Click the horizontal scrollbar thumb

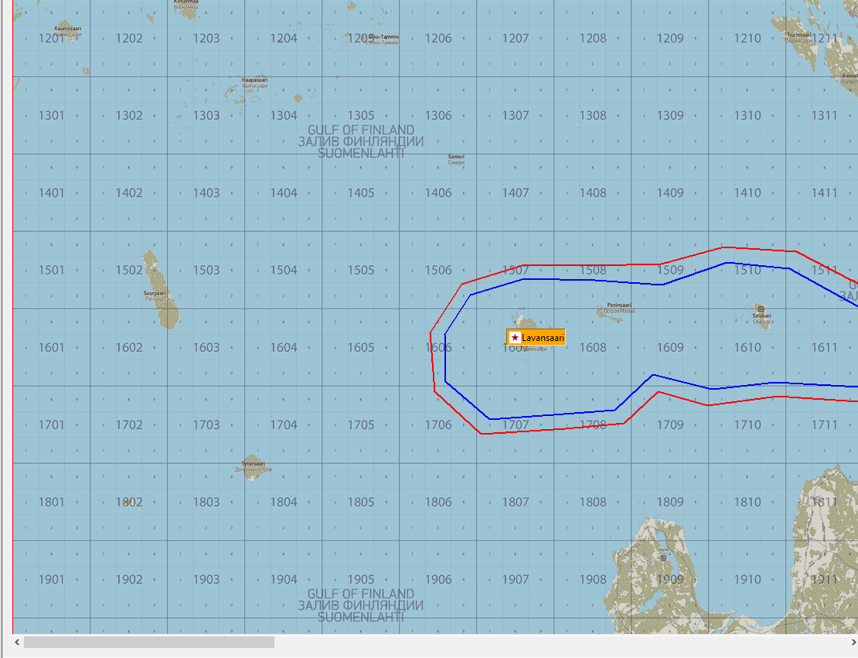coord(148,642)
